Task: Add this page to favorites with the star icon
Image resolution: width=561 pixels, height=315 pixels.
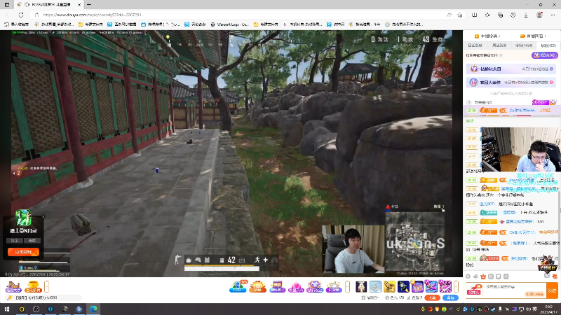Action: (460, 15)
